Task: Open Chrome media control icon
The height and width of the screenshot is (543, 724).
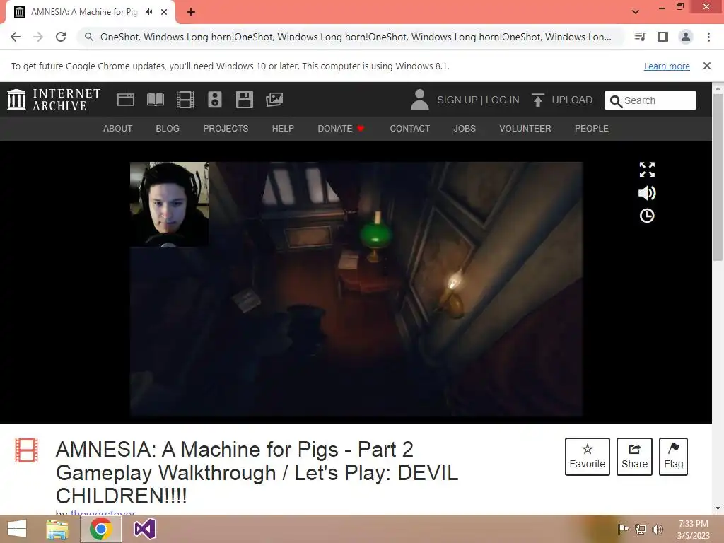Action: [641, 37]
